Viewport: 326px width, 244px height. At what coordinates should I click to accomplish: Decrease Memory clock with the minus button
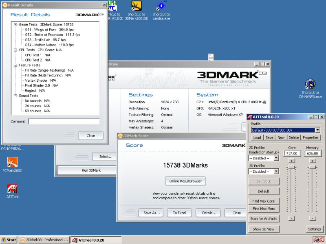[313, 218]
